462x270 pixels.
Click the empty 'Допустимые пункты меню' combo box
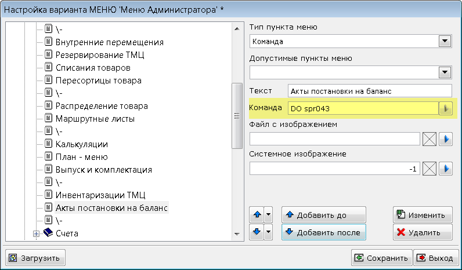point(351,72)
